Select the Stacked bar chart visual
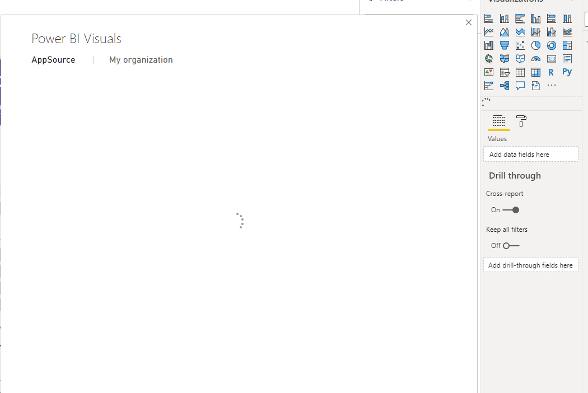 (x=489, y=18)
